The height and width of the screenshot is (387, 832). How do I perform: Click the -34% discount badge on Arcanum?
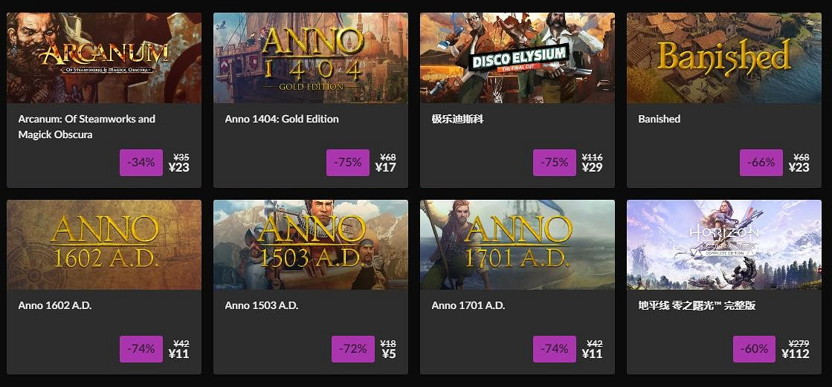[x=141, y=162]
